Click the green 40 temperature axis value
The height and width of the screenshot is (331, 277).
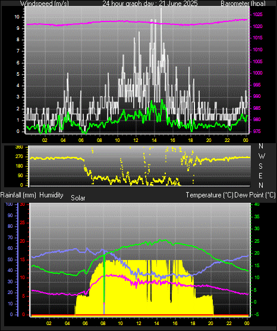(x=257, y=205)
